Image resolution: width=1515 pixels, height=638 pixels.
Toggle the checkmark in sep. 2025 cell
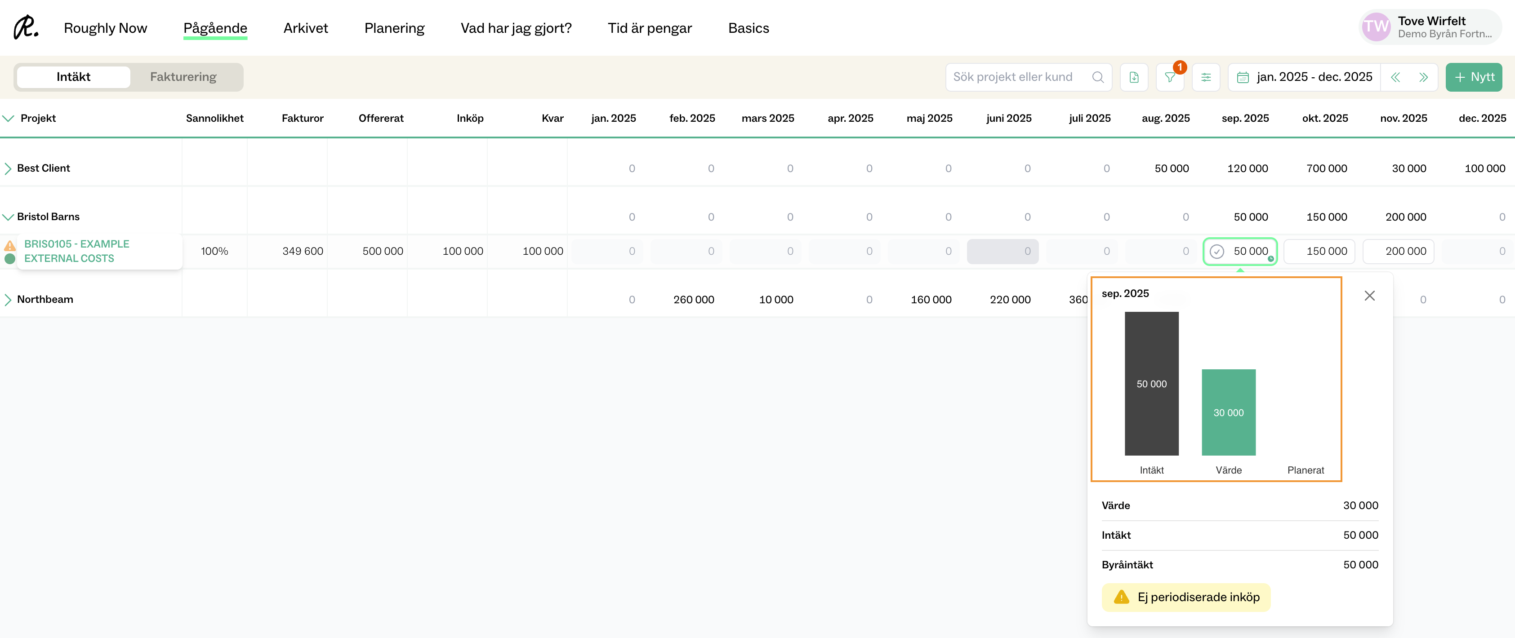(x=1217, y=251)
